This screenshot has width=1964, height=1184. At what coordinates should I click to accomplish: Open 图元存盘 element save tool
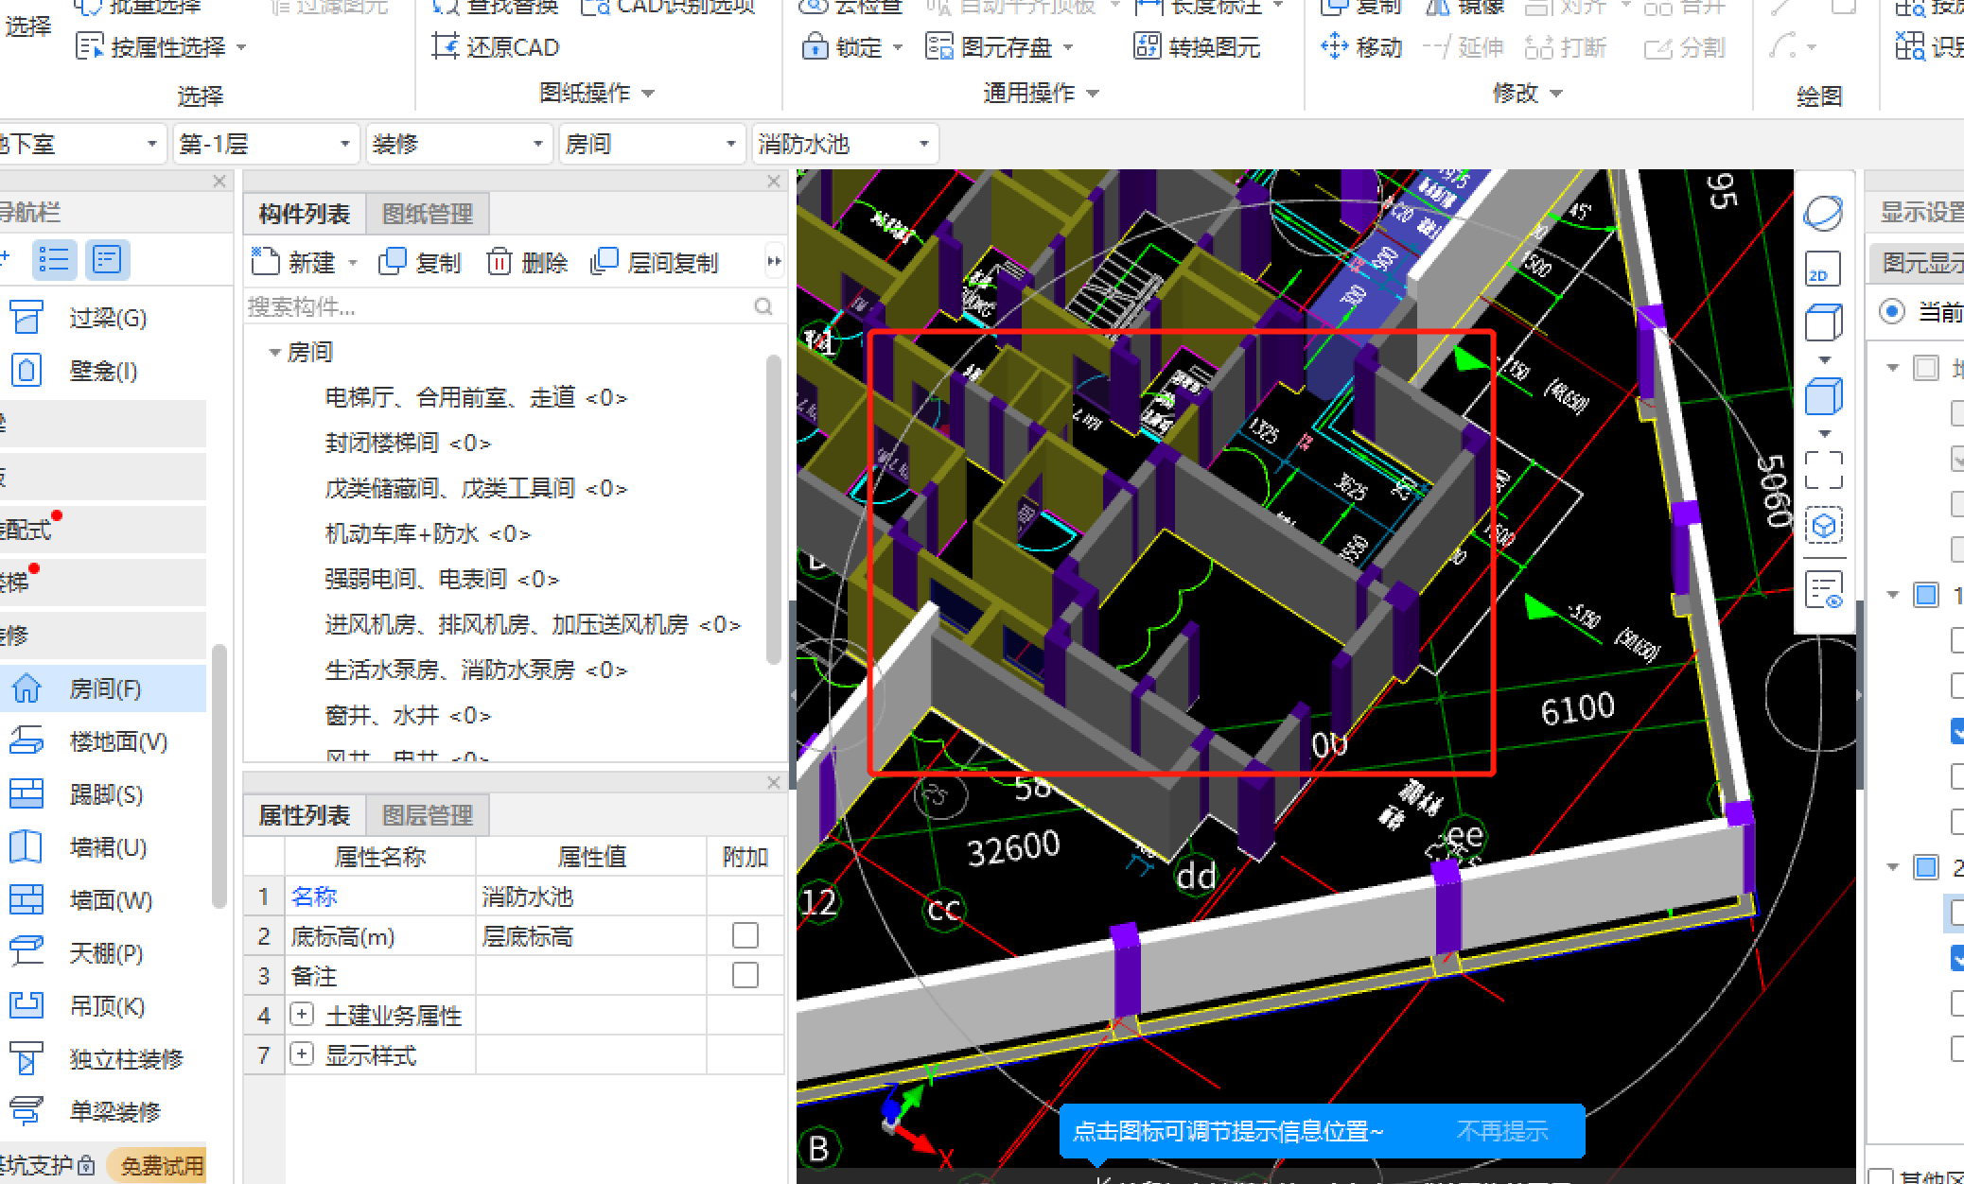(999, 46)
